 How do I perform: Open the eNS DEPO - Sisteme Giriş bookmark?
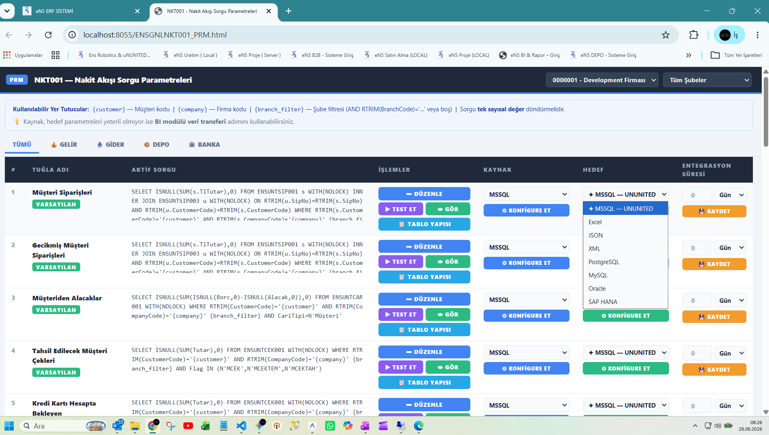coord(603,55)
